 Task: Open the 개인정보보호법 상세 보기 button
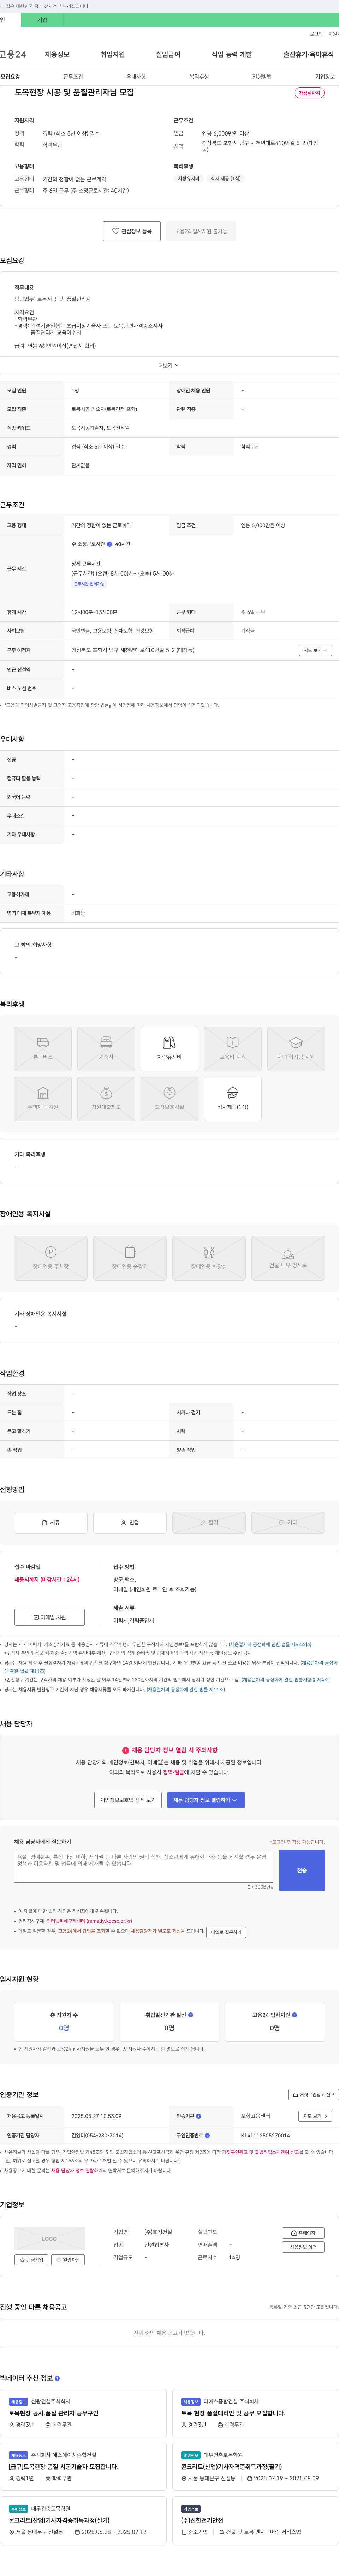[128, 1800]
